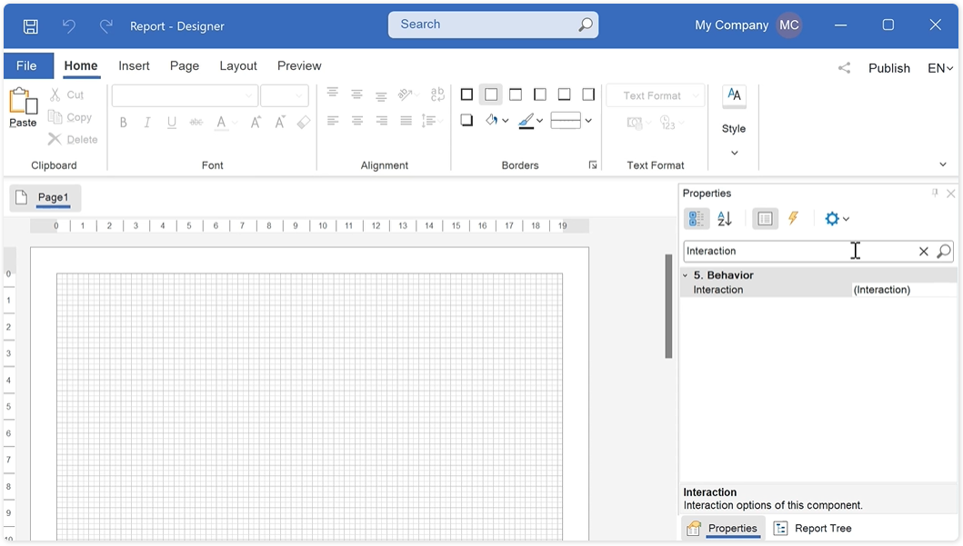The width and height of the screenshot is (963, 546).
Task: Expand the Style gallery
Action: tap(734, 153)
